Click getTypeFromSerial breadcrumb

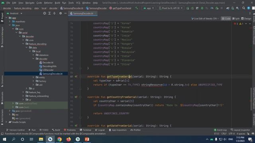pyautogui.click(x=120, y=8)
